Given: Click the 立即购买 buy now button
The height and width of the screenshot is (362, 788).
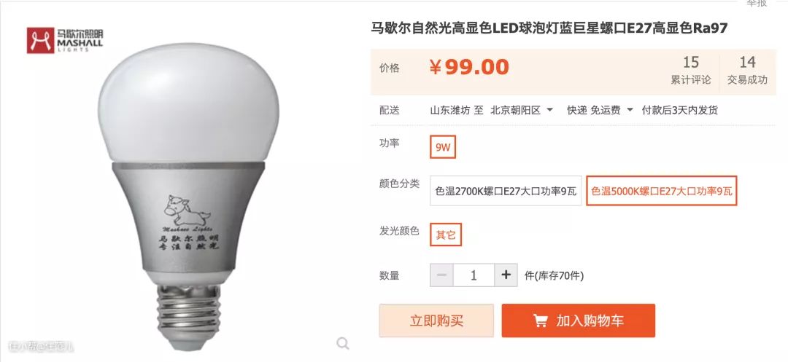Looking at the screenshot, I should tap(436, 321).
